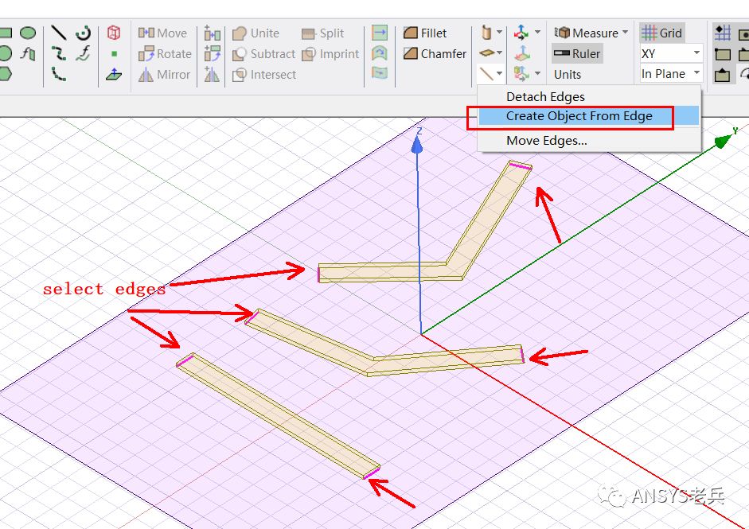This screenshot has height=529, width=749.
Task: Toggle snap to edge center icon
Action: [722, 75]
